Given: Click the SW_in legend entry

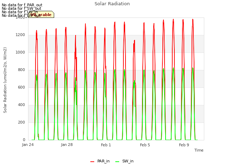Looking at the screenshot, I should 124,161.
